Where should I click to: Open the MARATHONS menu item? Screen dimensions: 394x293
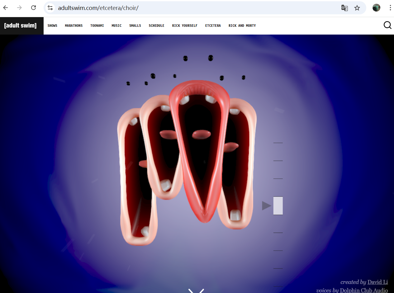point(74,26)
